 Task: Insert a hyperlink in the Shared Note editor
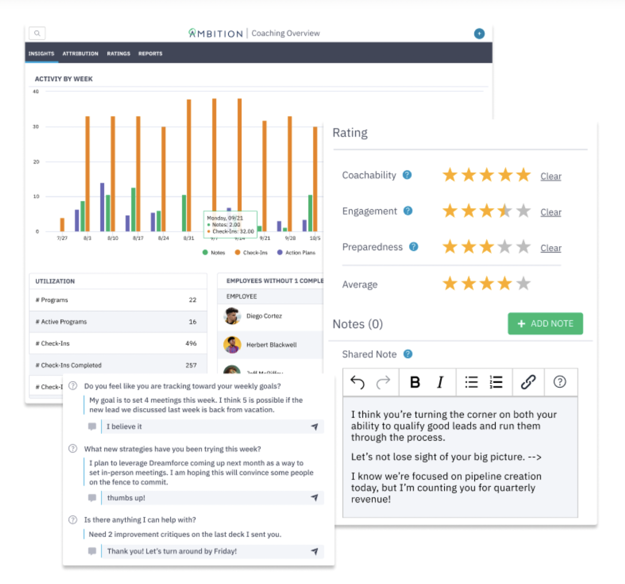pyautogui.click(x=528, y=382)
